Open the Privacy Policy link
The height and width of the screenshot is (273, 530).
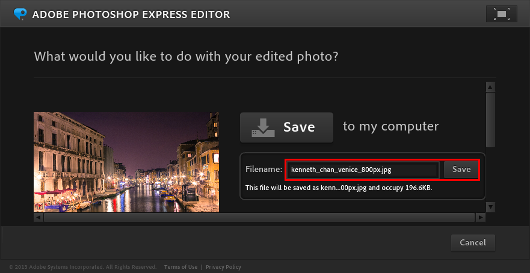223,267
